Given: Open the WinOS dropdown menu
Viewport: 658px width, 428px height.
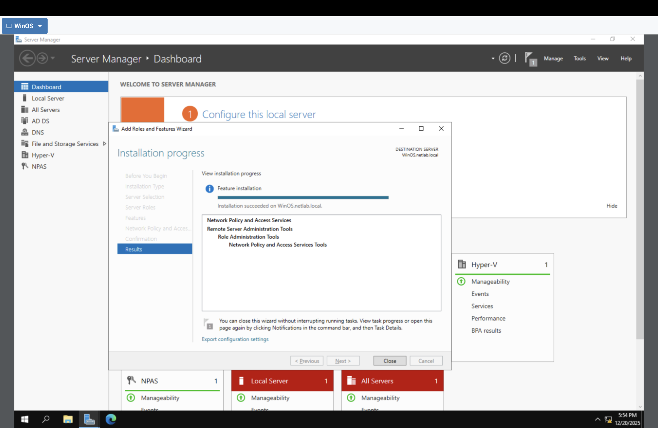Looking at the screenshot, I should click(x=25, y=26).
